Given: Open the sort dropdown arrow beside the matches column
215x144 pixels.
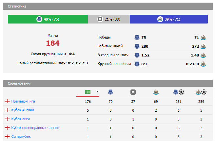Looking at the screenshot, I should click(x=97, y=92).
